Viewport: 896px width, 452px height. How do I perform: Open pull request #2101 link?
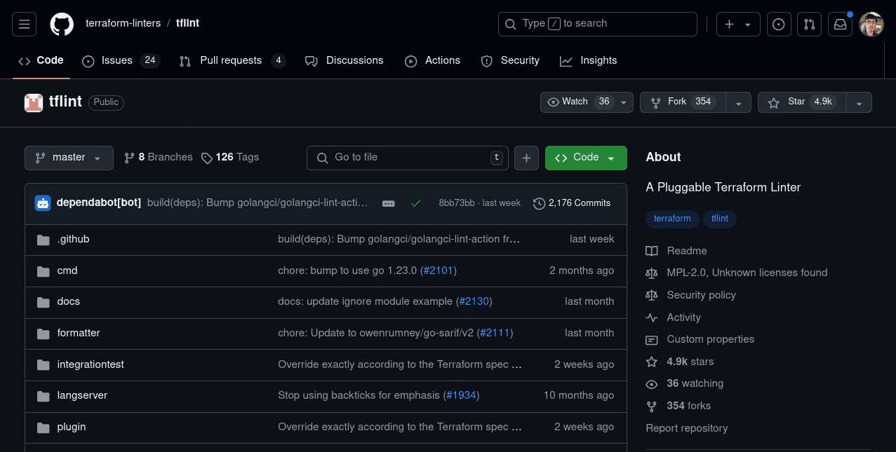[438, 270]
